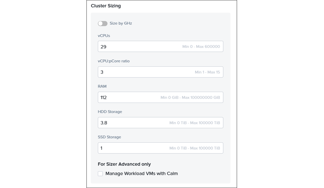The image size is (324, 188).
Task: Click the Cluster Sizing heading
Action: (106, 6)
